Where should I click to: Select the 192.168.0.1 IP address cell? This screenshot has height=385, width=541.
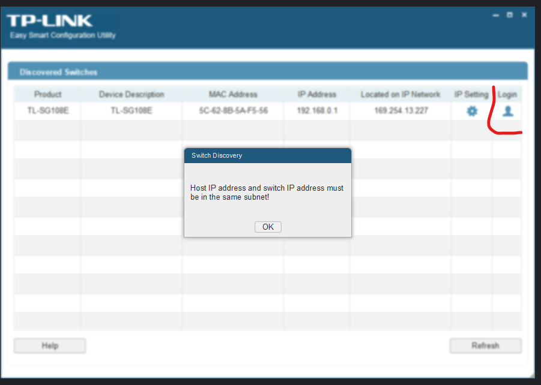(316, 110)
